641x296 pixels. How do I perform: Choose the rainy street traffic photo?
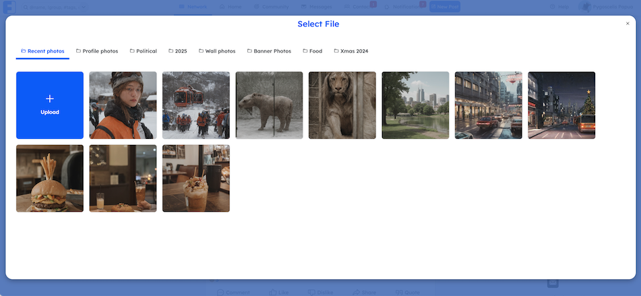coord(489,105)
